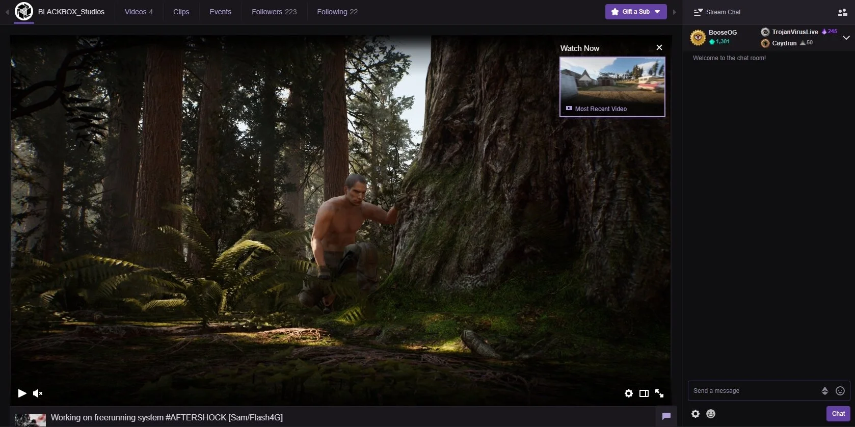This screenshot has width=855, height=427.
Task: Open chat settings gear
Action: [696, 414]
